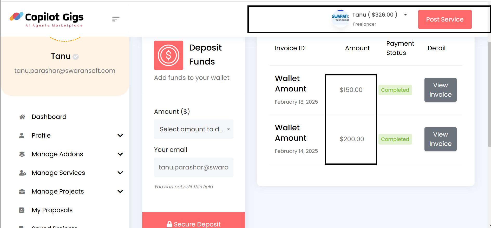Screen dimensions: 491x228
Task: Click the verified badge next to Tanu
Action: 76,56
